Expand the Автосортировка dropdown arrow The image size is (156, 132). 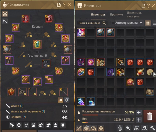click(141, 23)
